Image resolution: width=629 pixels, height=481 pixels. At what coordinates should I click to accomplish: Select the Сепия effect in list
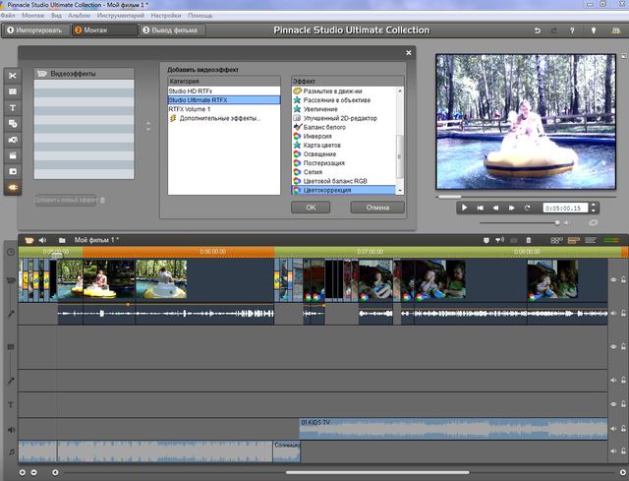point(343,172)
